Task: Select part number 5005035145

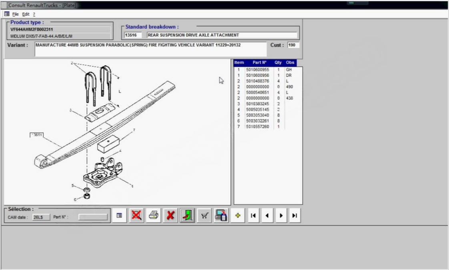Action: (257, 109)
